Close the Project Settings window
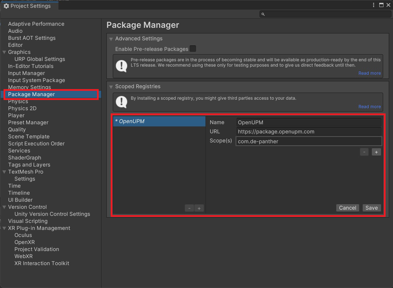393x288 pixels. tap(388, 5)
